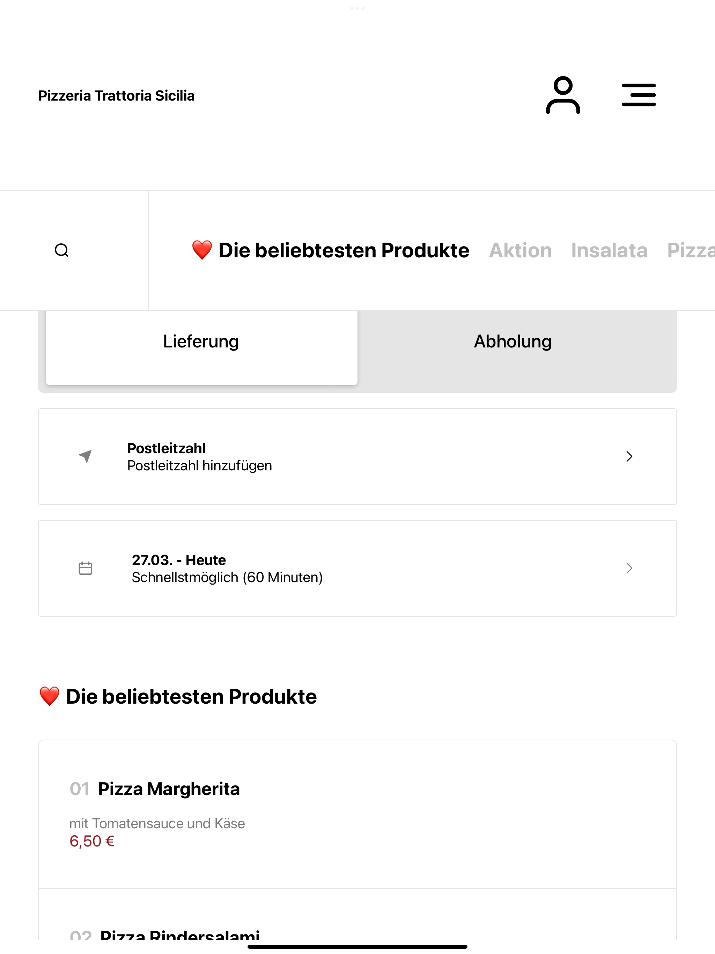Click the heart icon in section heading
Image resolution: width=715 pixels, height=954 pixels.
(49, 697)
